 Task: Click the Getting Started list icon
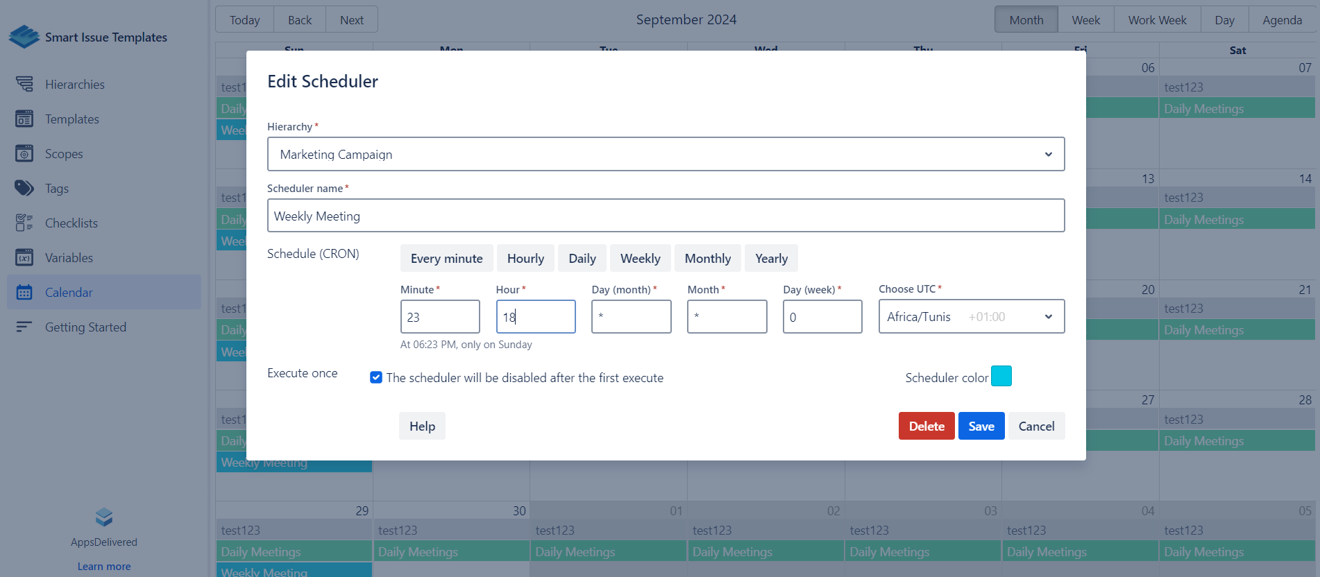24,327
